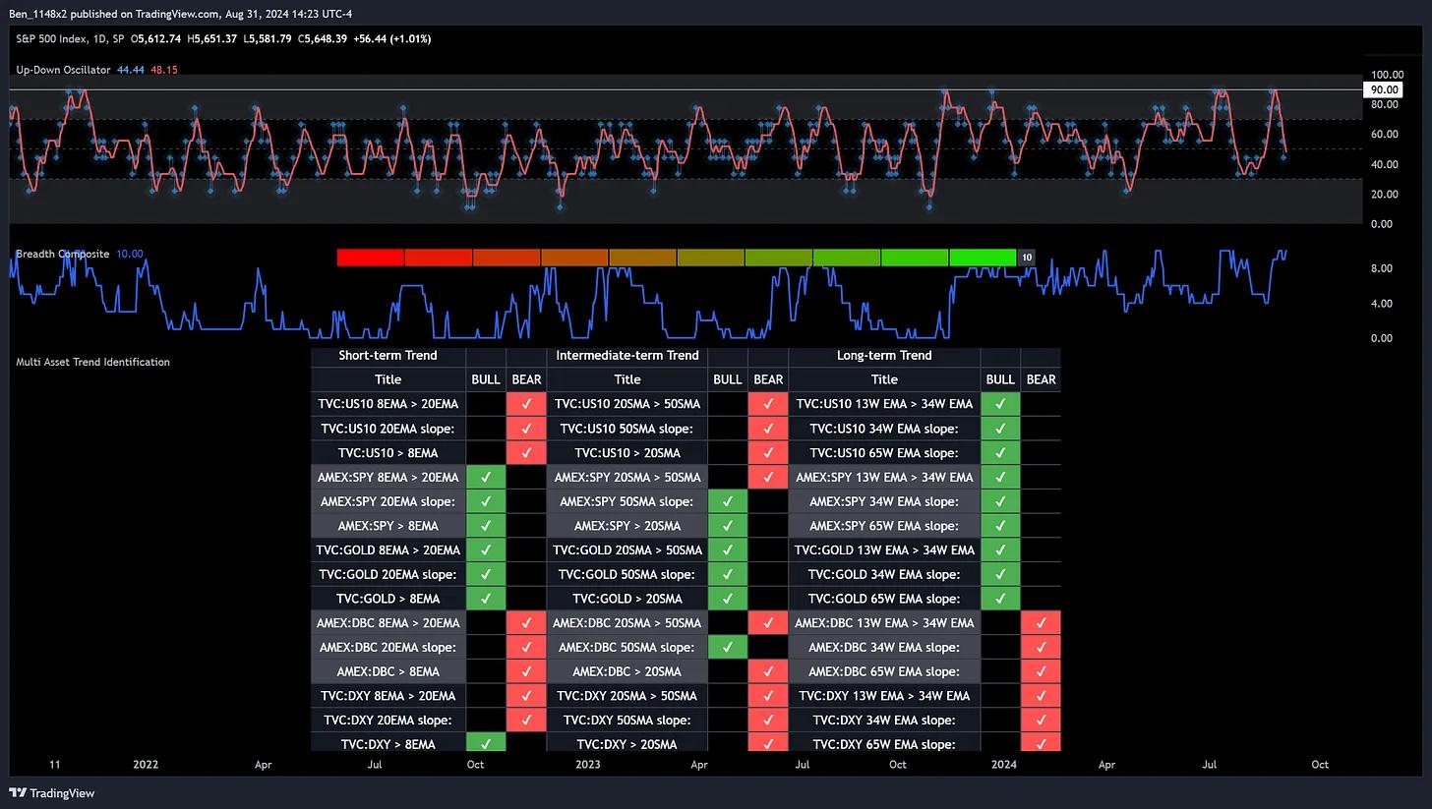1432x809 pixels.
Task: Click the 8.00 value on Breadth Composite scale
Action: [1381, 268]
